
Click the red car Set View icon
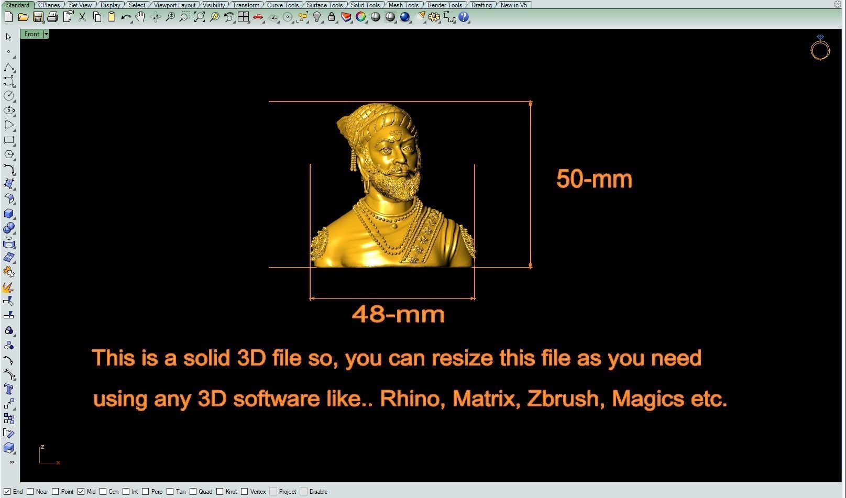(258, 17)
